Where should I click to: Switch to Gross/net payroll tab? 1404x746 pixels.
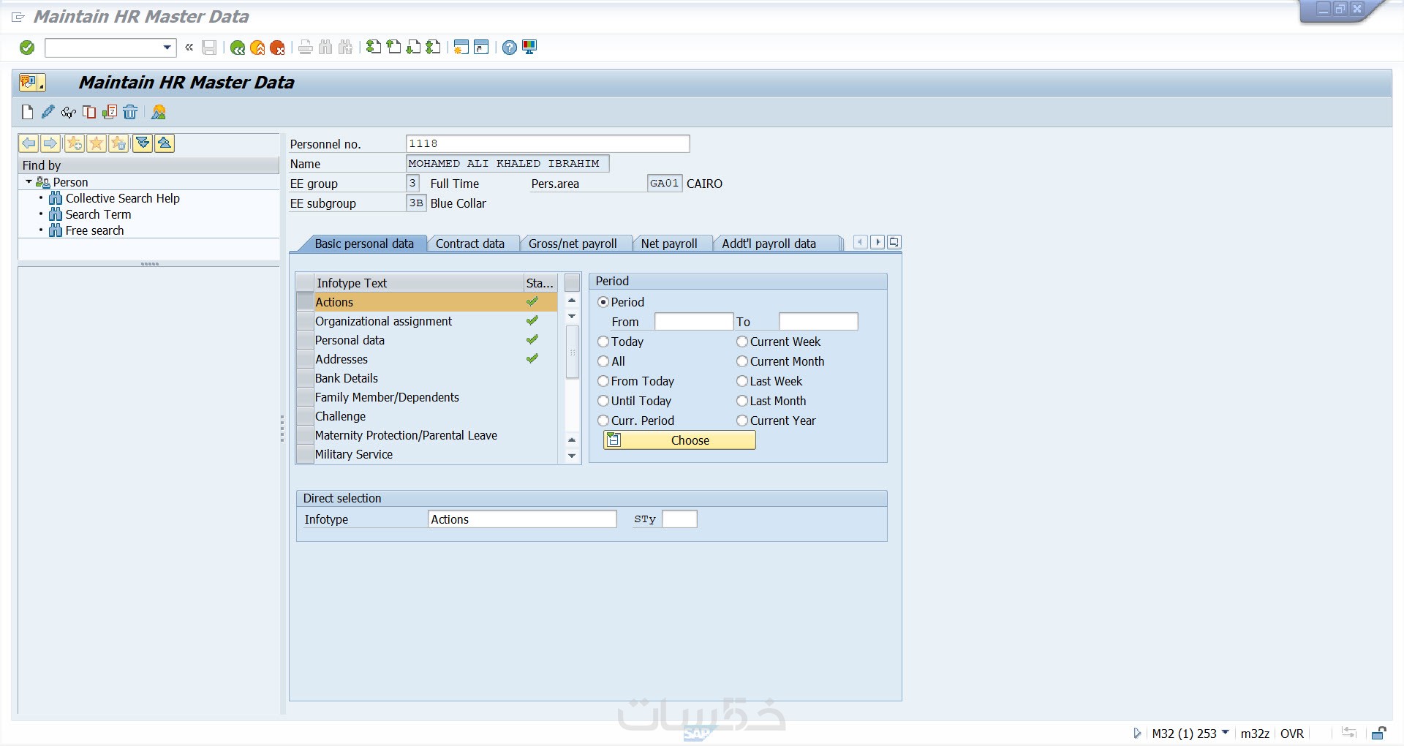coord(573,244)
